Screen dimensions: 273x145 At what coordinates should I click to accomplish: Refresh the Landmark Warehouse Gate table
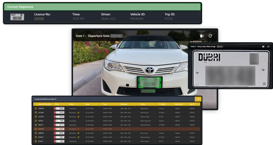pyautogui.click(x=198, y=99)
